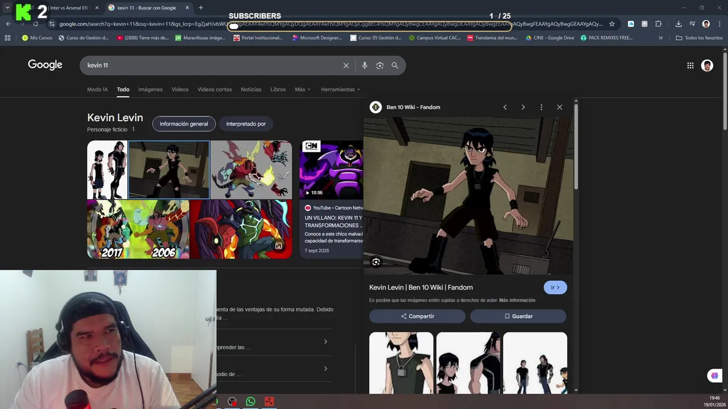Switch to the Videos tab
This screenshot has height=409, width=728.
click(180, 89)
